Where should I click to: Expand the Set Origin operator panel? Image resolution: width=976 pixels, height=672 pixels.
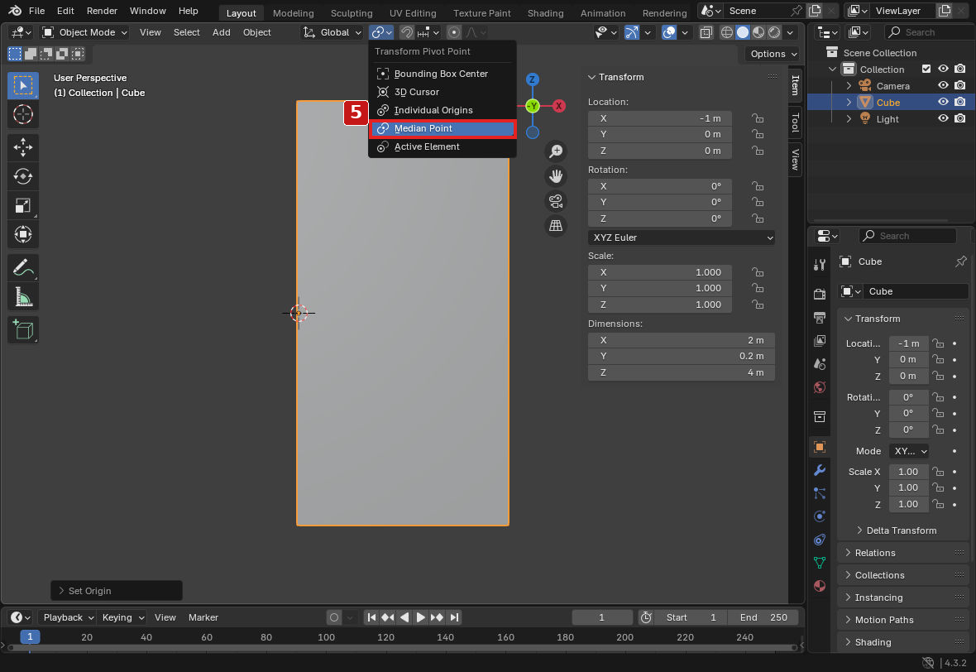tap(117, 591)
